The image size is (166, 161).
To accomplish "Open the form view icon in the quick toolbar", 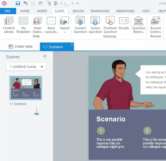I will [x=41, y=3].
